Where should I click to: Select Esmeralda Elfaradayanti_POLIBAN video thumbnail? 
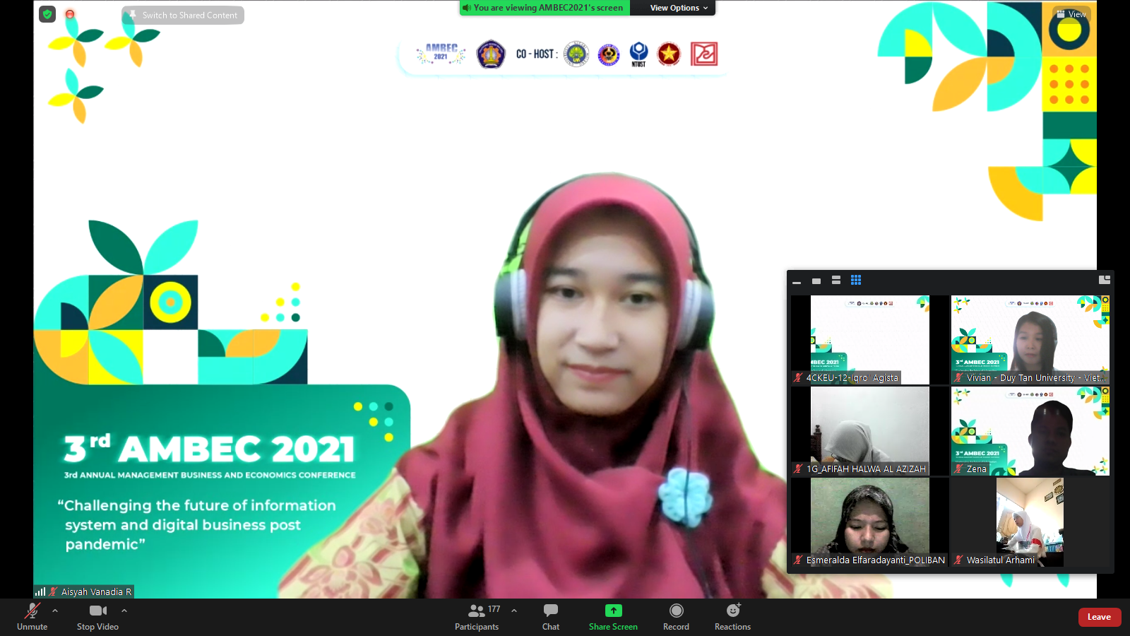pyautogui.click(x=869, y=522)
